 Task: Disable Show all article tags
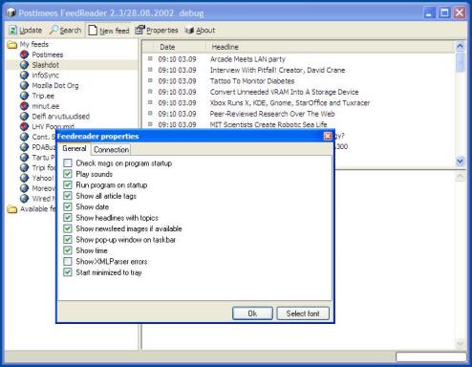(x=68, y=196)
